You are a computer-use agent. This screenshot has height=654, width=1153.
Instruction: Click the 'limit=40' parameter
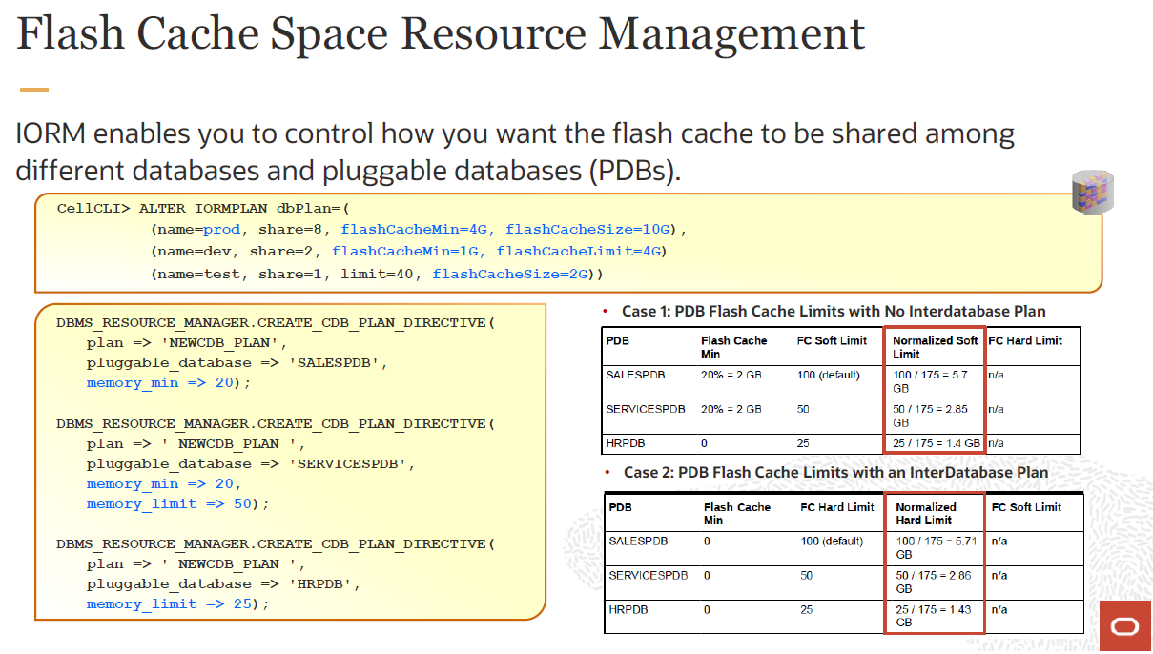[378, 275]
